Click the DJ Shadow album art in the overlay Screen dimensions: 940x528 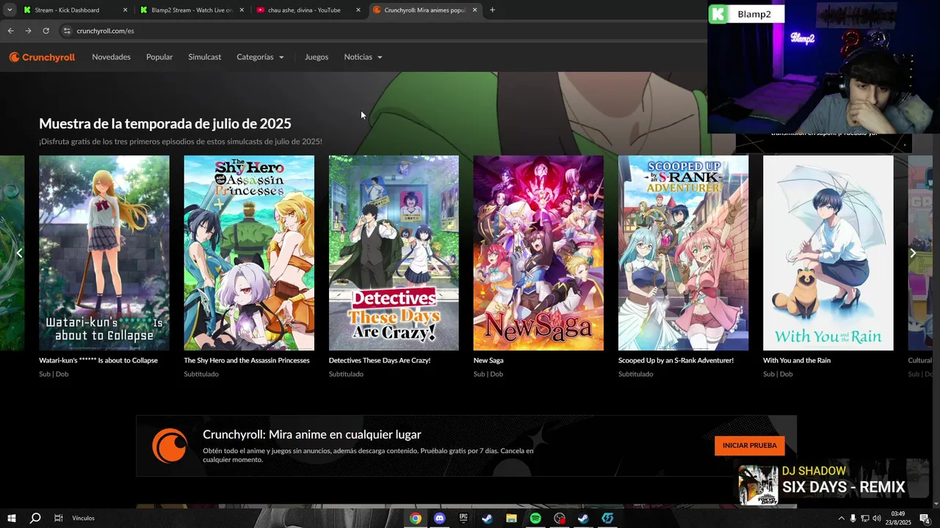759,485
